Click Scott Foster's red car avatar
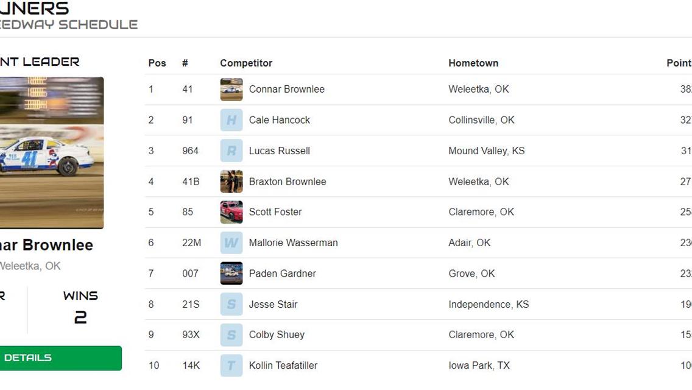Screen dimensions: 692x390 [x=231, y=212]
